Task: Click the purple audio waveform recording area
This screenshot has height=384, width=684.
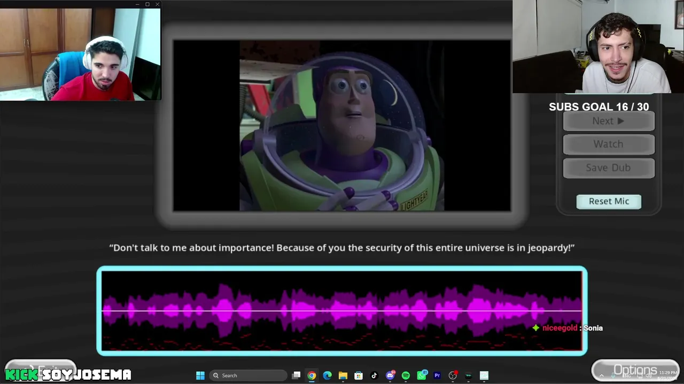Action: [342, 311]
